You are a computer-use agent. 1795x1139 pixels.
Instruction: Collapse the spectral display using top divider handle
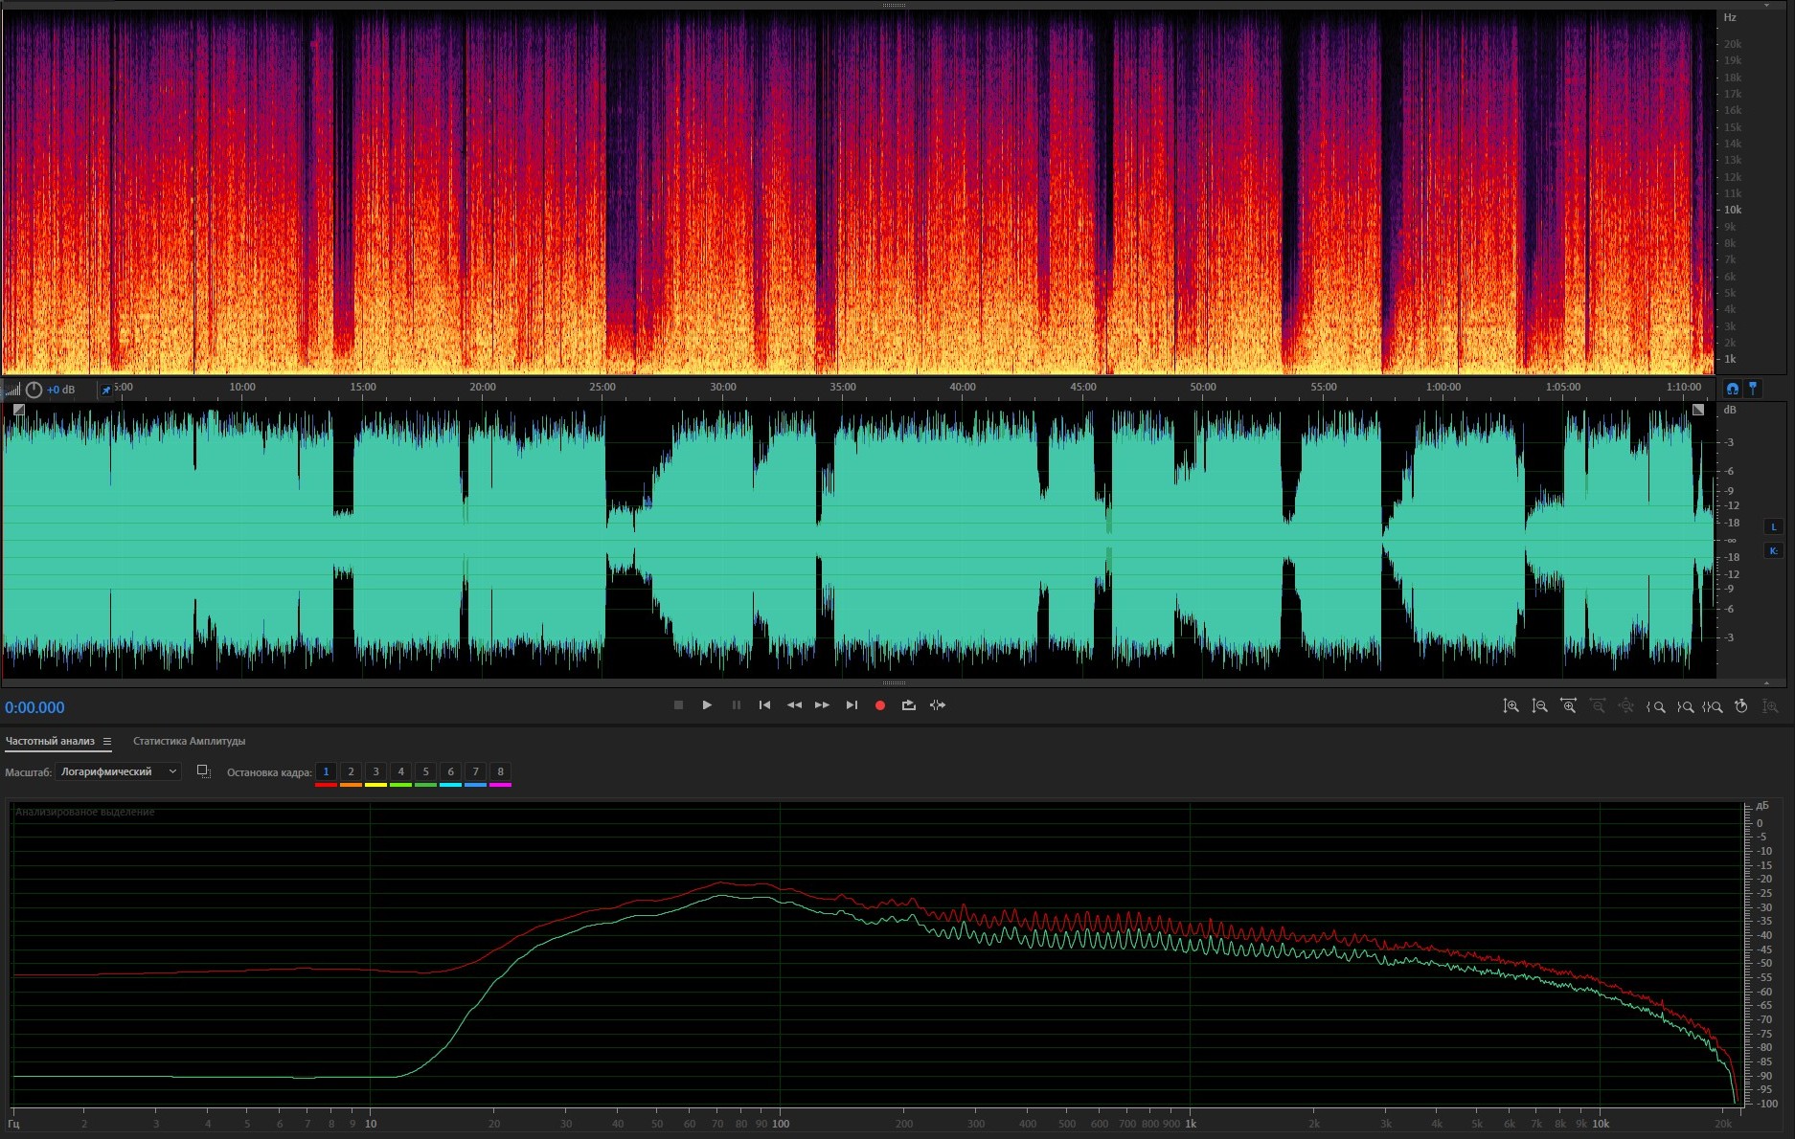point(894,5)
